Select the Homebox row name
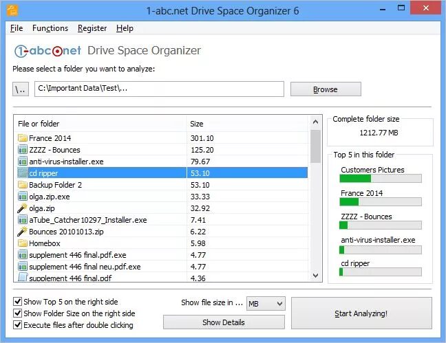Screen dimensions: 446x343 (x=45, y=243)
